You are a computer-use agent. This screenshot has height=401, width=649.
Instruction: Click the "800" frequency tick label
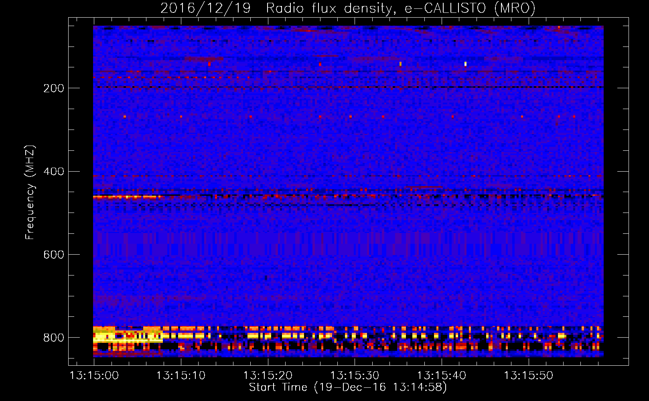(x=54, y=338)
